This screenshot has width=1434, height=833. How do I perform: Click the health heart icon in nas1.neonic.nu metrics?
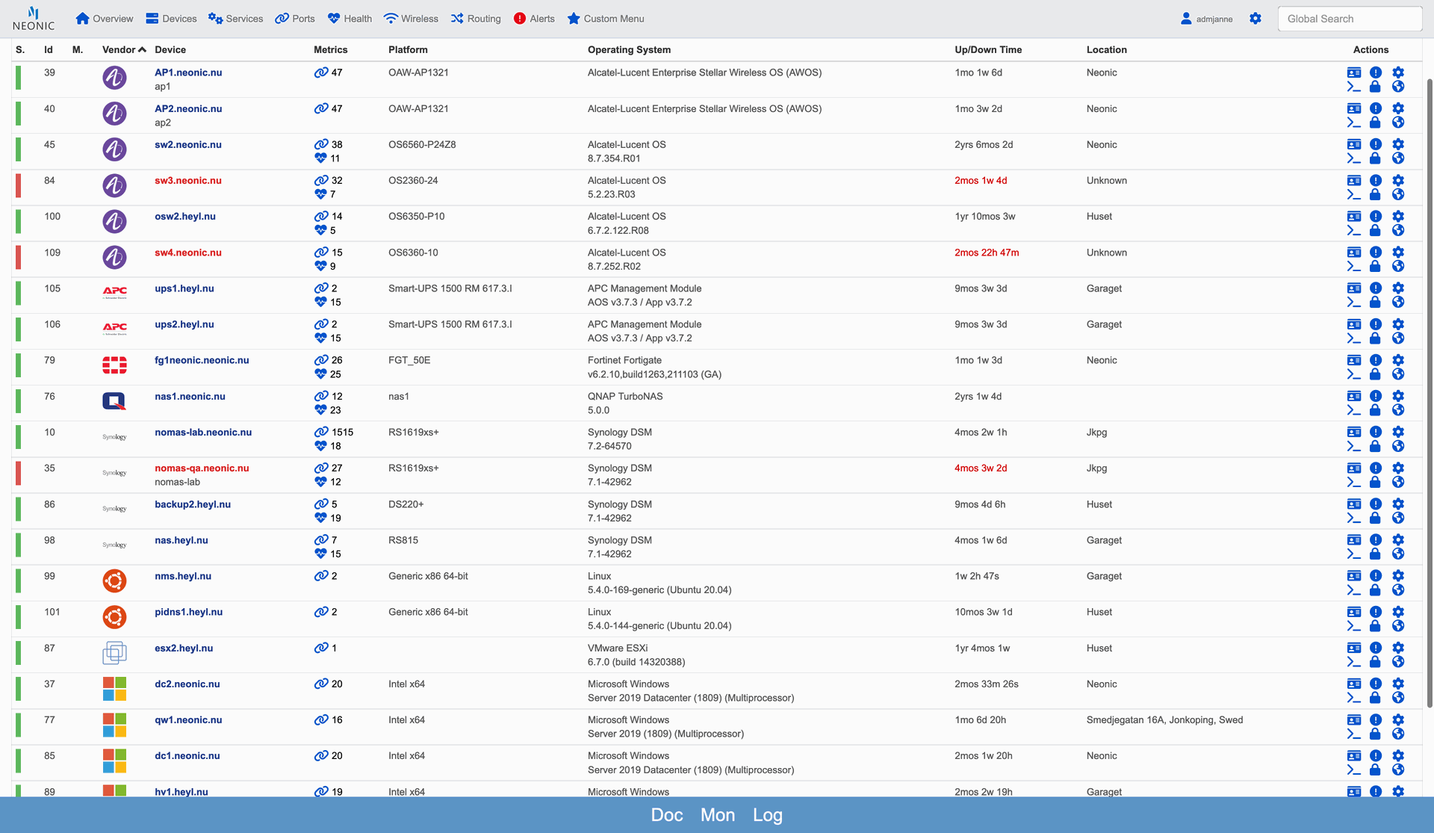[x=320, y=410]
